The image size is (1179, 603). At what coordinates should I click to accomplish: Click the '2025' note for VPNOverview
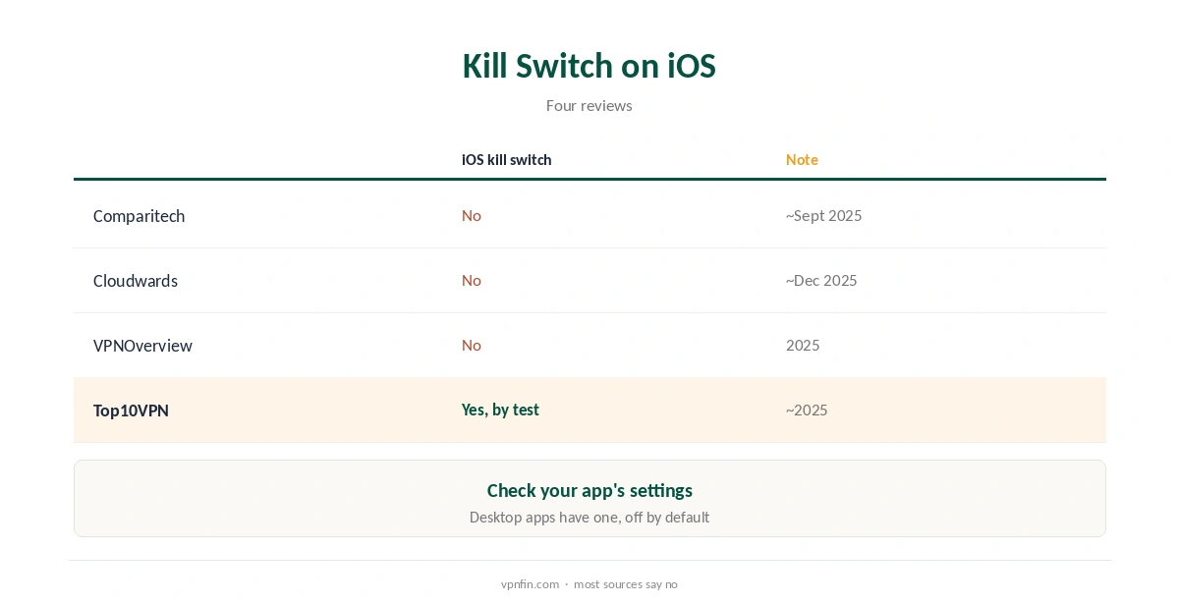803,345
